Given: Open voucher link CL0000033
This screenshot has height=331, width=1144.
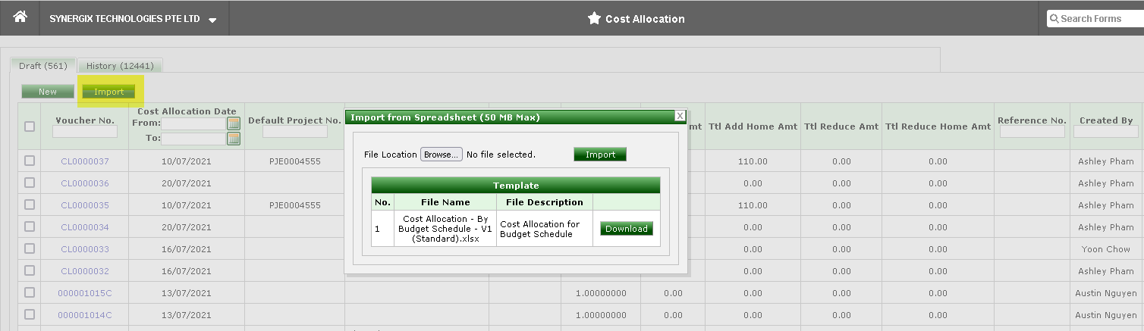Looking at the screenshot, I should click(x=85, y=249).
